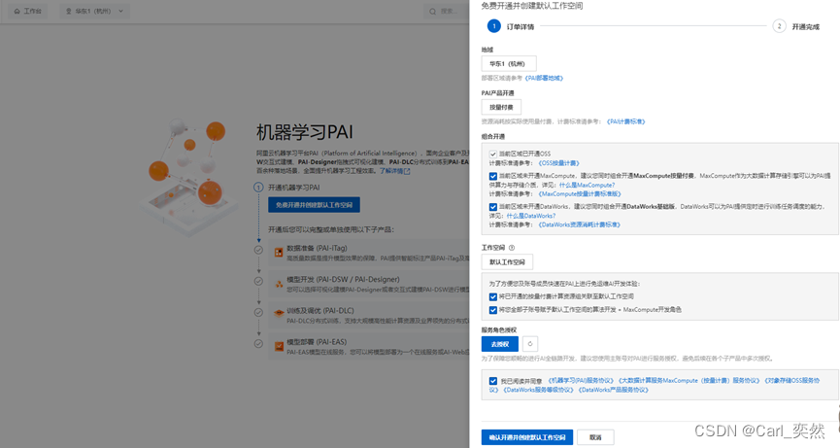Open the 华东1（杭州） region dropdown in top bar
Image resolution: width=840 pixels, height=448 pixels.
tap(94, 12)
